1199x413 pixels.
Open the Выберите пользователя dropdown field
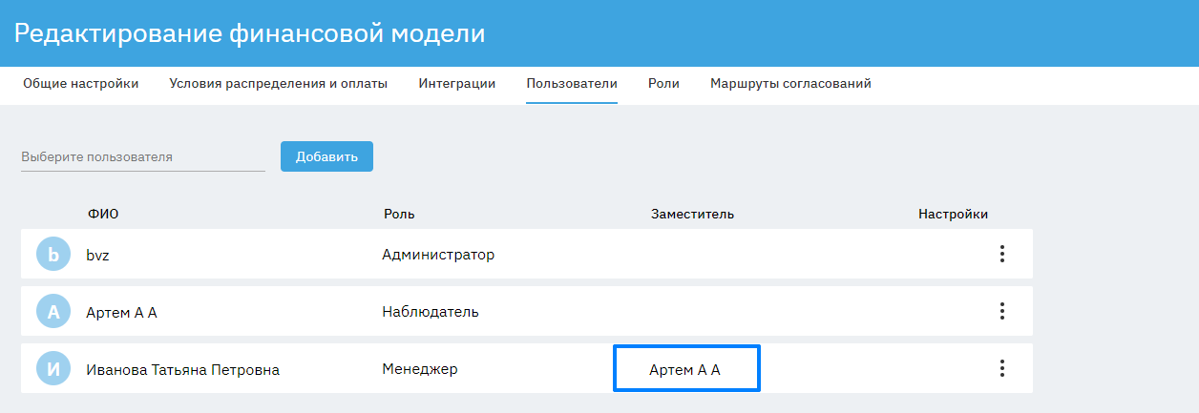(143, 157)
